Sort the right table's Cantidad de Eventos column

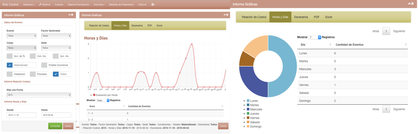tap(406, 45)
